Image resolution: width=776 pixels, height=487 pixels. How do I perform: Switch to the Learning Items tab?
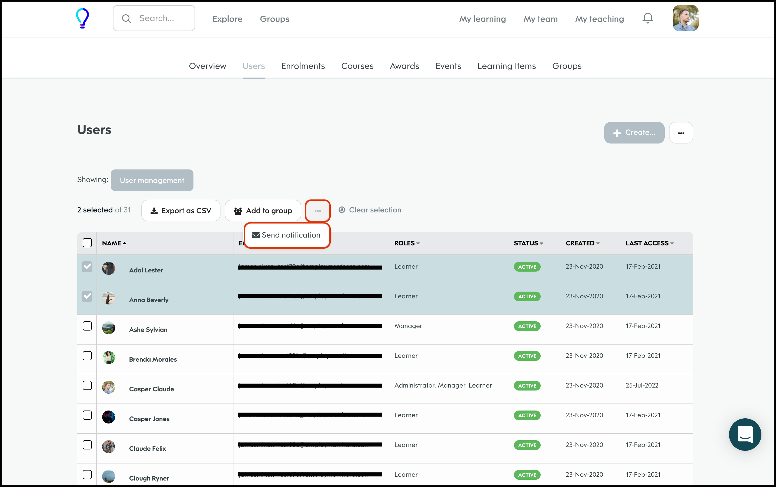(x=507, y=66)
